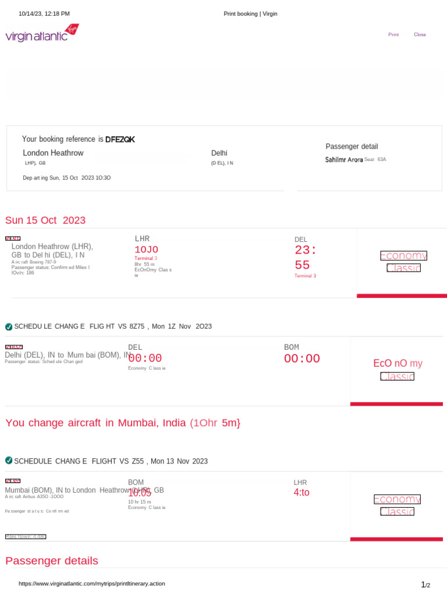Click the booking reference DFEZQK
This screenshot has width=447, height=597.
click(x=120, y=139)
